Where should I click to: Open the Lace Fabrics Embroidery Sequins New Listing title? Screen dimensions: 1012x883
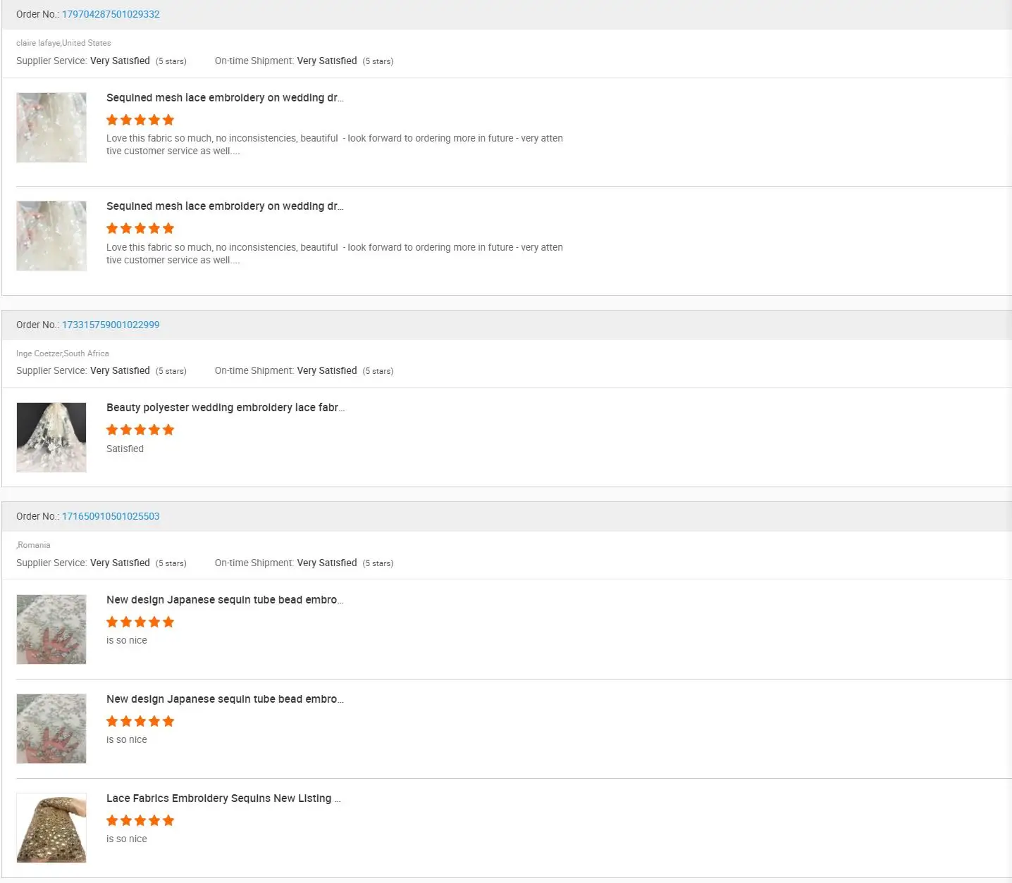point(223,799)
